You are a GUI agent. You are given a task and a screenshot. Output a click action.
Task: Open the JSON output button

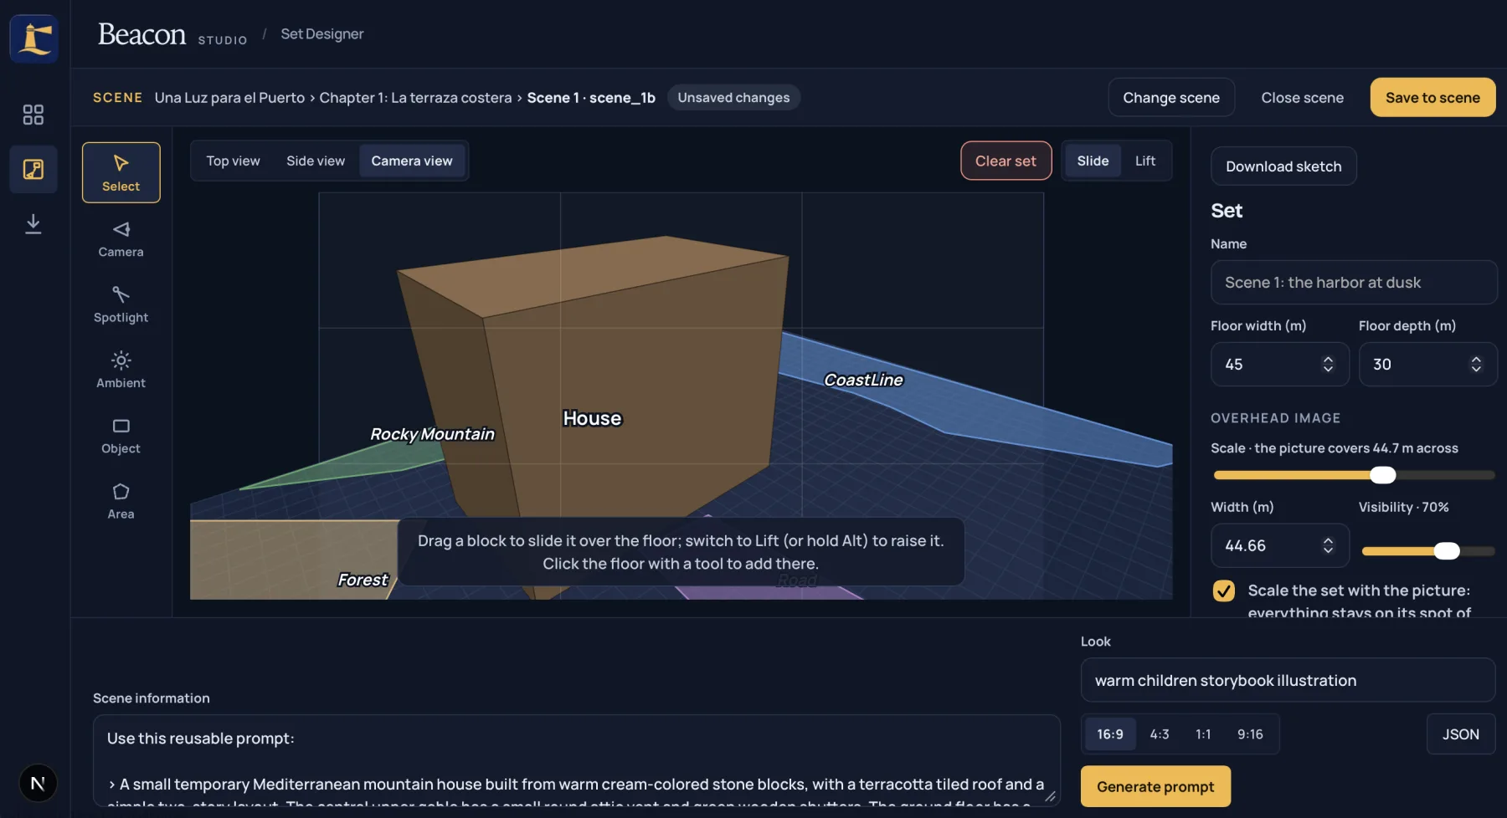click(x=1460, y=734)
